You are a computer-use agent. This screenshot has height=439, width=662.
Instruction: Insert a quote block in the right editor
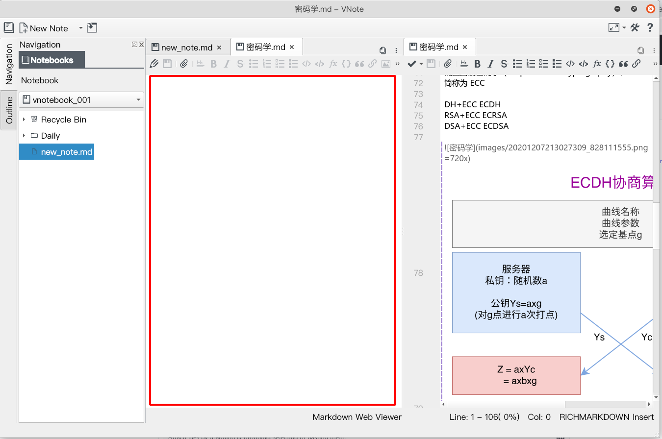pyautogui.click(x=623, y=64)
